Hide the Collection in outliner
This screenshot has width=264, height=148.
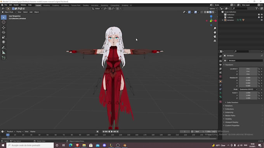[262, 15]
